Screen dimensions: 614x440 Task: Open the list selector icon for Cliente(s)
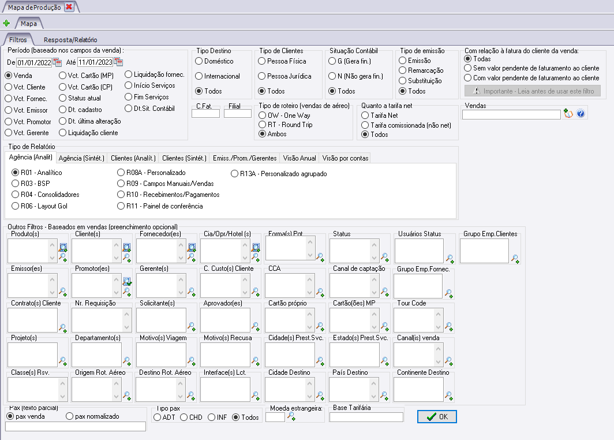click(126, 247)
